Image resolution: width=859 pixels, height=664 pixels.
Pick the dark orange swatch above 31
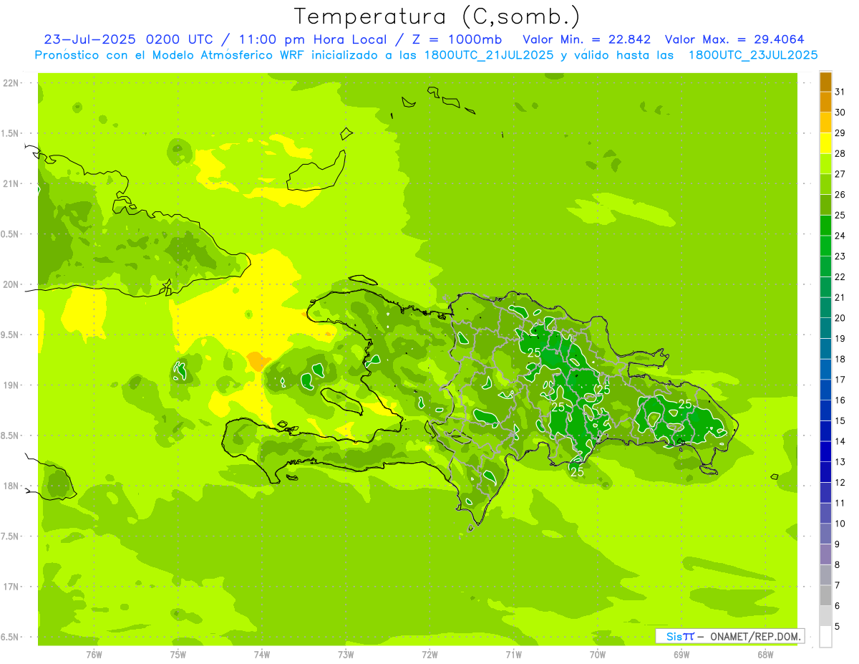pos(825,82)
